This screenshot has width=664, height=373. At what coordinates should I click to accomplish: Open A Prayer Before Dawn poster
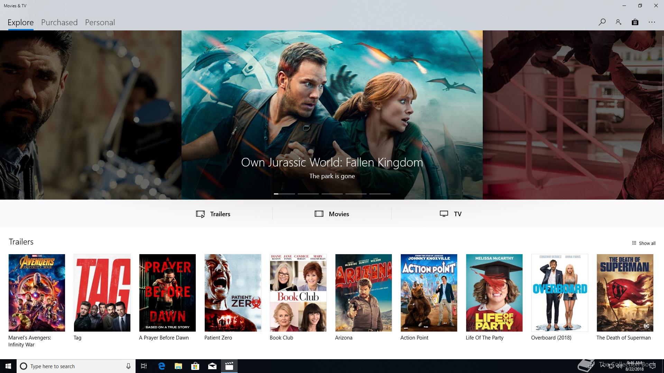(167, 293)
